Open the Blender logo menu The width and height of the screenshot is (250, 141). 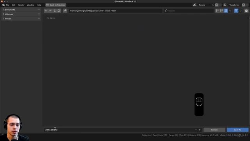3,5
